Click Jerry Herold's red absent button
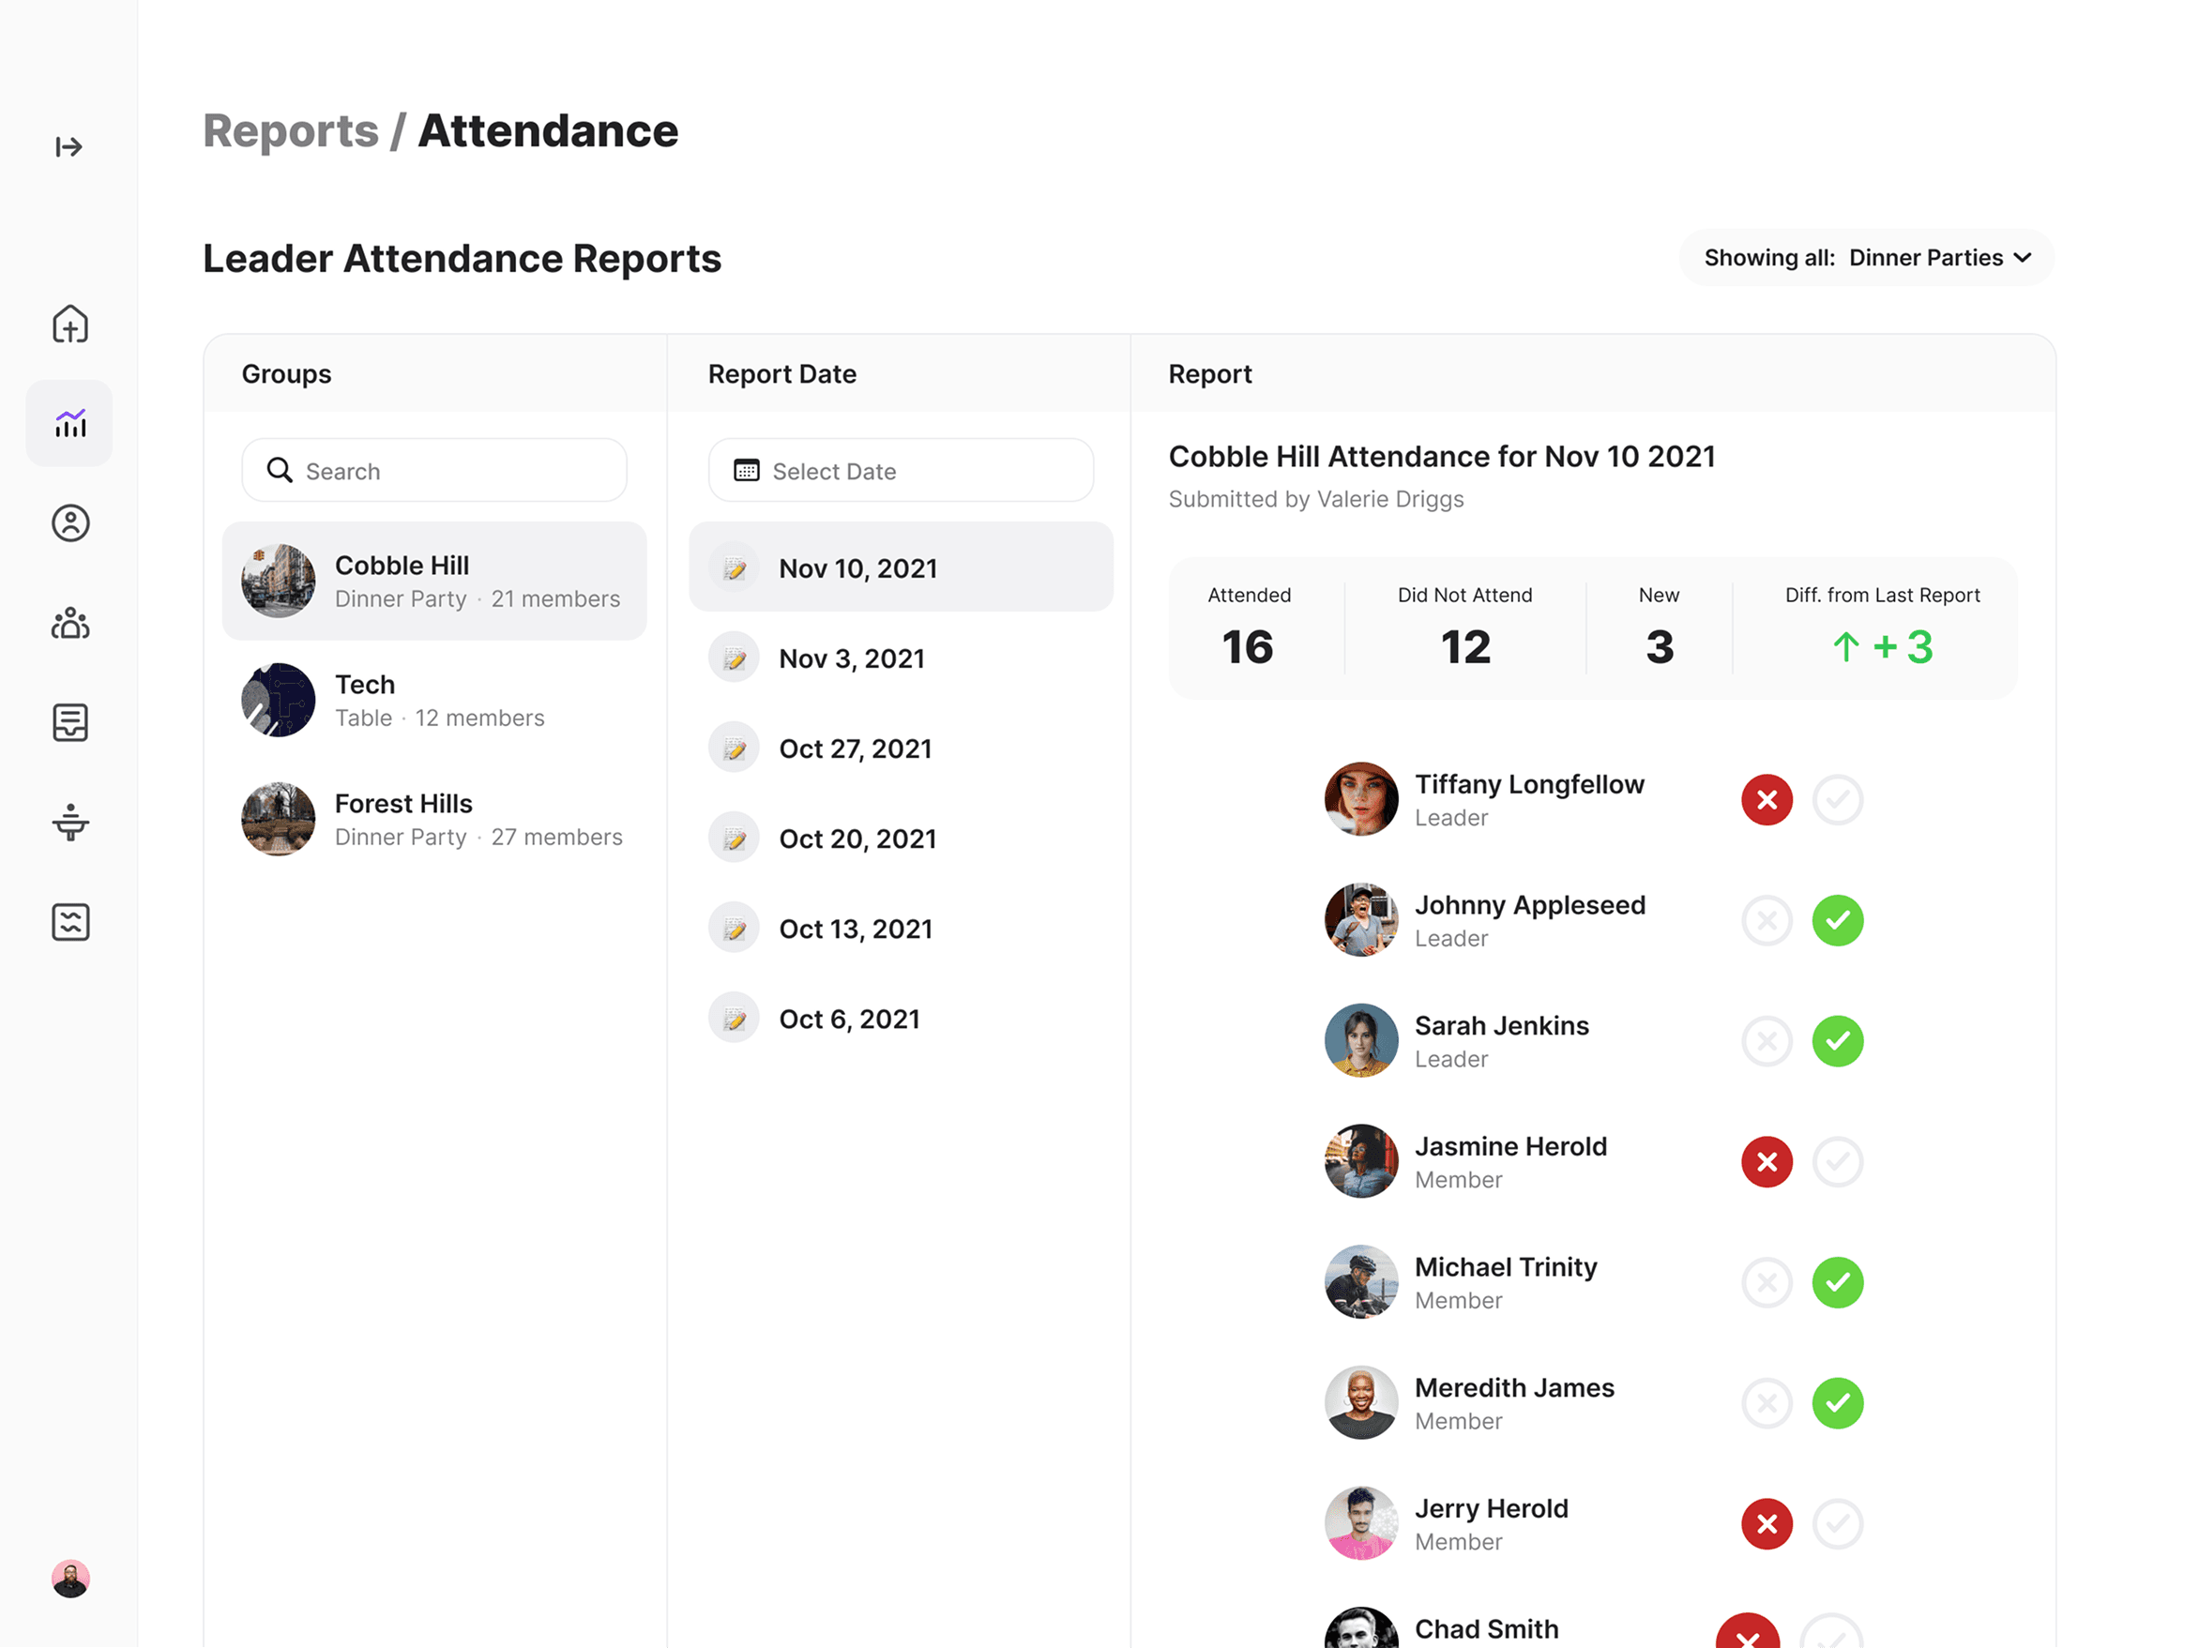The width and height of the screenshot is (2199, 1648). pos(1767,1524)
